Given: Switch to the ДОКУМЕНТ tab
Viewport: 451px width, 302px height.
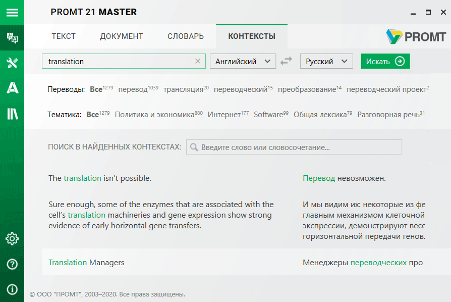Looking at the screenshot, I should [122, 36].
